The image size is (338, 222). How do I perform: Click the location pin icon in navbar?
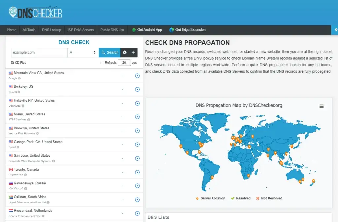[x=336, y=30]
